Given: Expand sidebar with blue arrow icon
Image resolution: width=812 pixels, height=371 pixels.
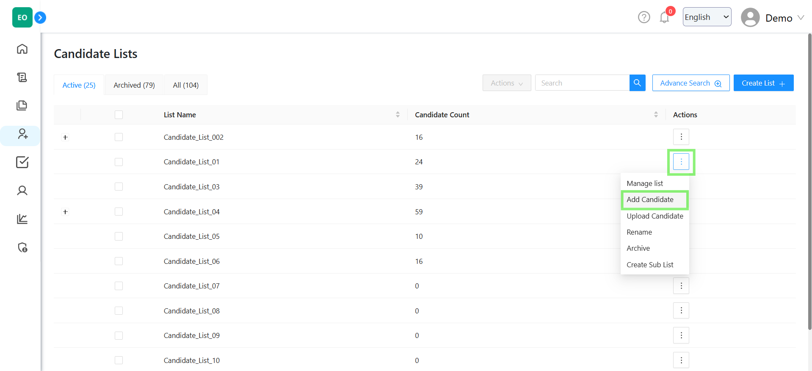Looking at the screenshot, I should 40,17.
